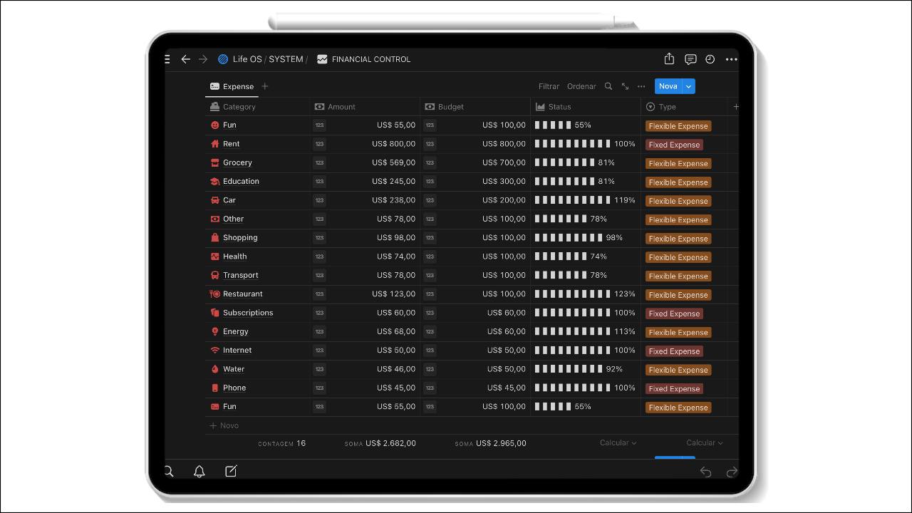The height and width of the screenshot is (513, 912).
Task: Open the share icon
Action: click(x=669, y=59)
